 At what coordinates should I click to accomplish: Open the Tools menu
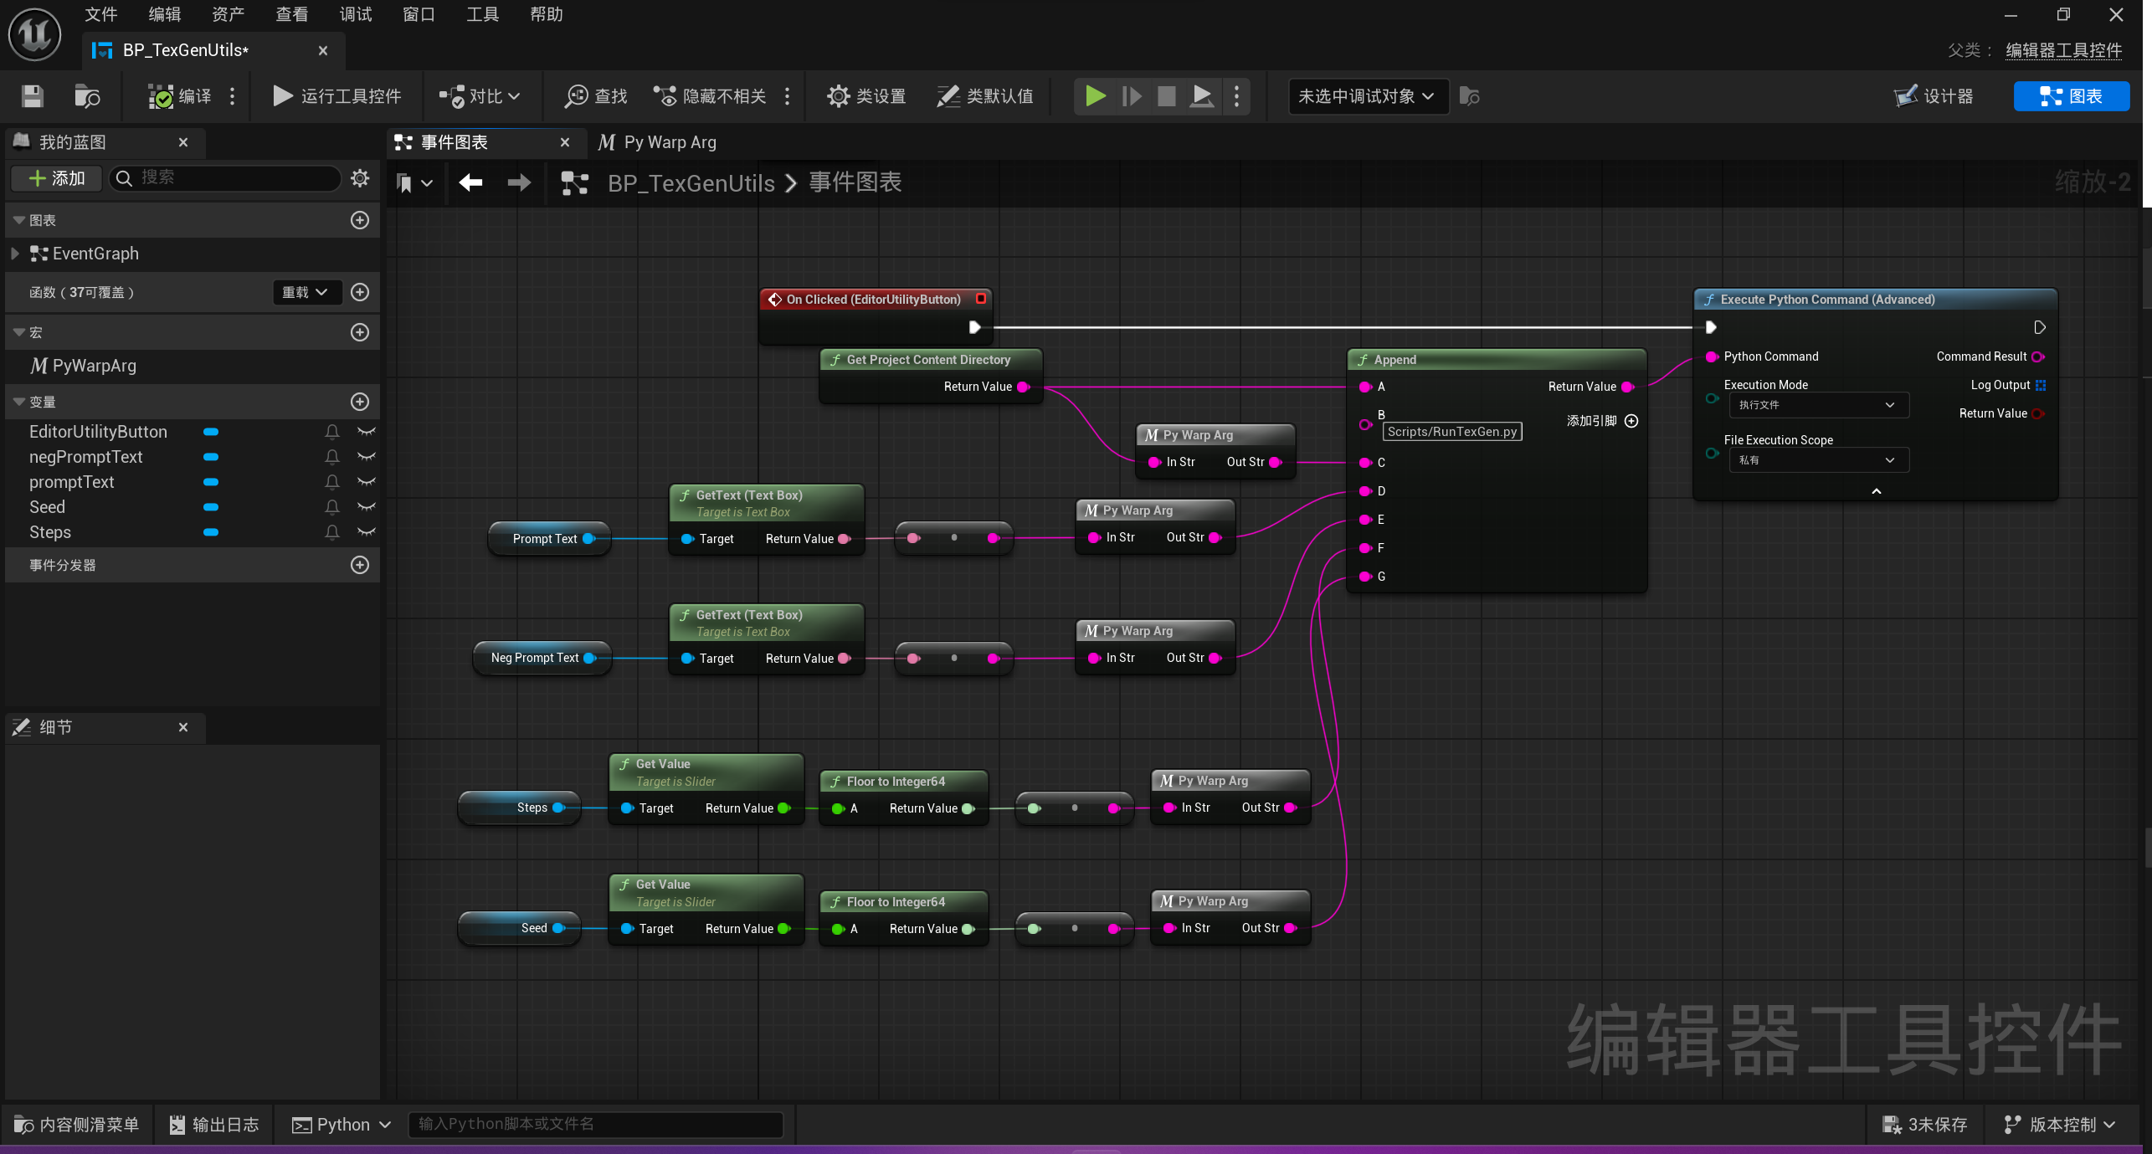point(482,14)
